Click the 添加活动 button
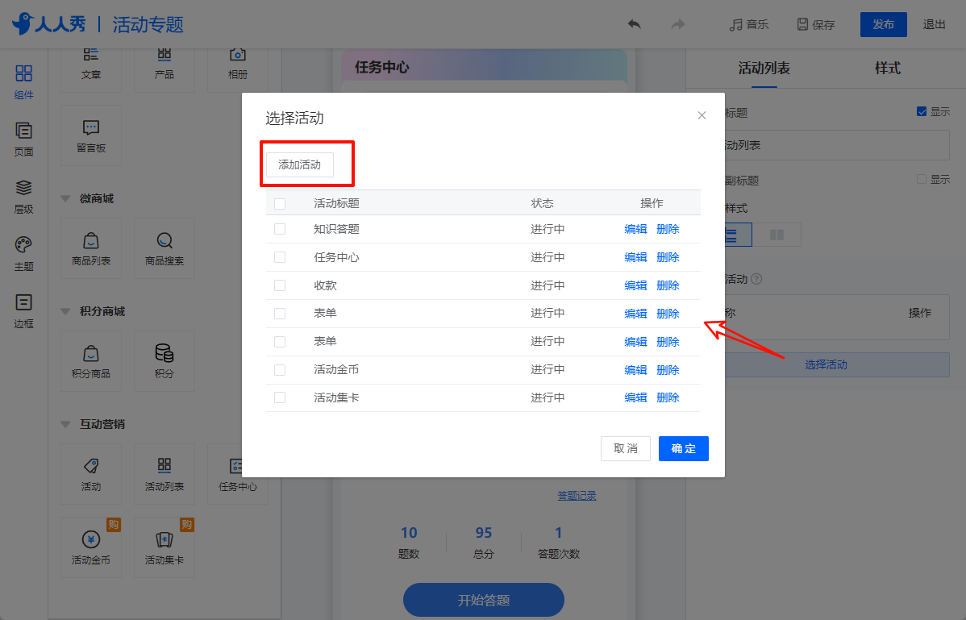The image size is (966, 620). pos(300,165)
